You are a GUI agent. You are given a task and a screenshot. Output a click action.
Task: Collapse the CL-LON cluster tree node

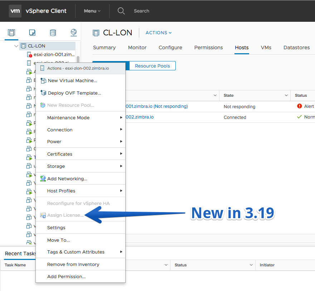pyautogui.click(x=16, y=46)
